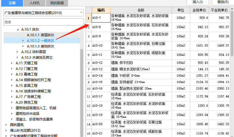Image resolution: width=234 pixels, height=137 pixels.
Task: Select row number 12 header
Action: coord(89,106)
